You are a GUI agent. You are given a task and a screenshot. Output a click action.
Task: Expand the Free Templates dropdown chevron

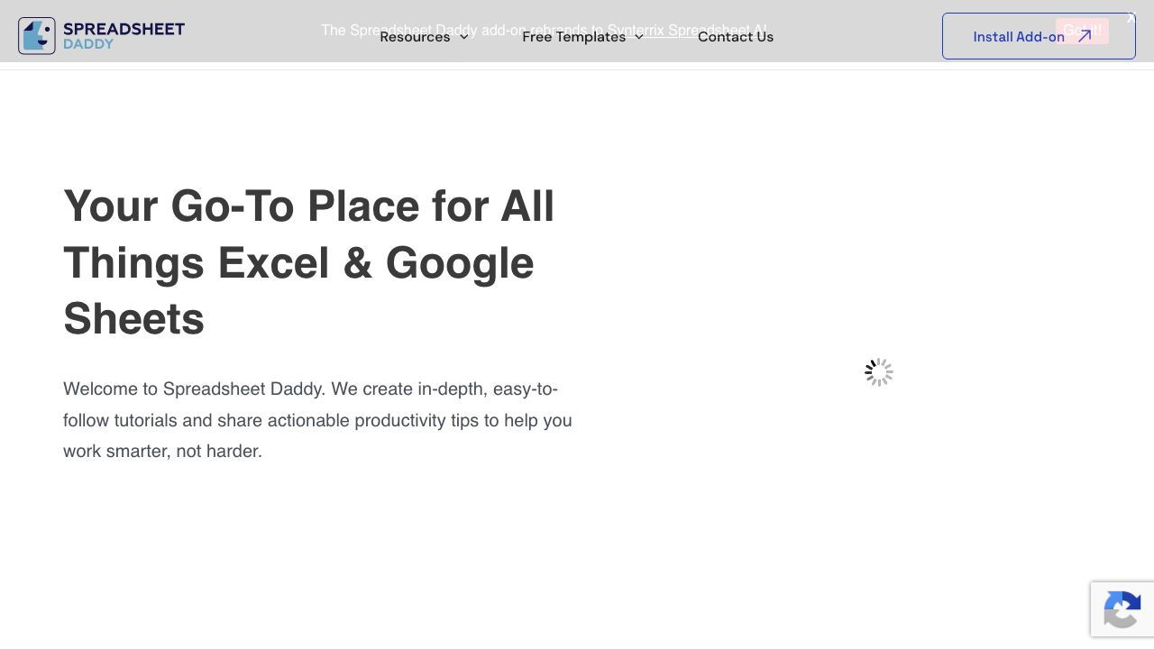[x=638, y=37]
